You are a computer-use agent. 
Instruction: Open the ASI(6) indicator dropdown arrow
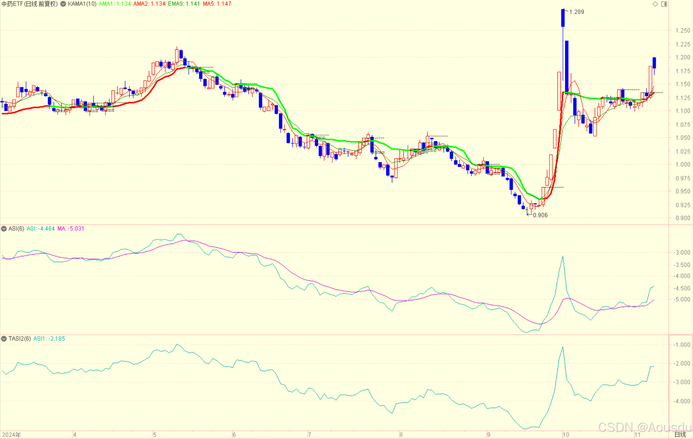tap(4, 229)
